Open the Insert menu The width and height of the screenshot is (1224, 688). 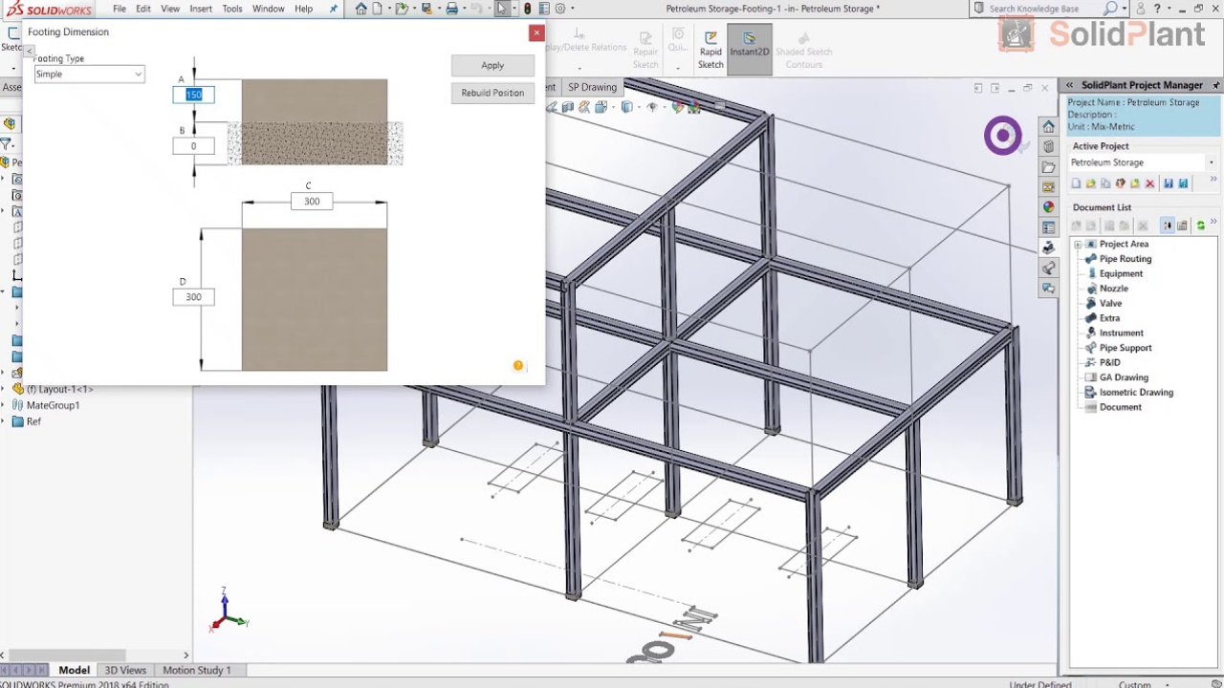201,9
